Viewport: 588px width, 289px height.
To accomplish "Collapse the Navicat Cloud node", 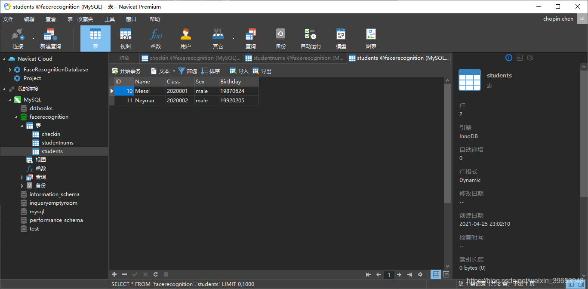I will (x=4, y=59).
